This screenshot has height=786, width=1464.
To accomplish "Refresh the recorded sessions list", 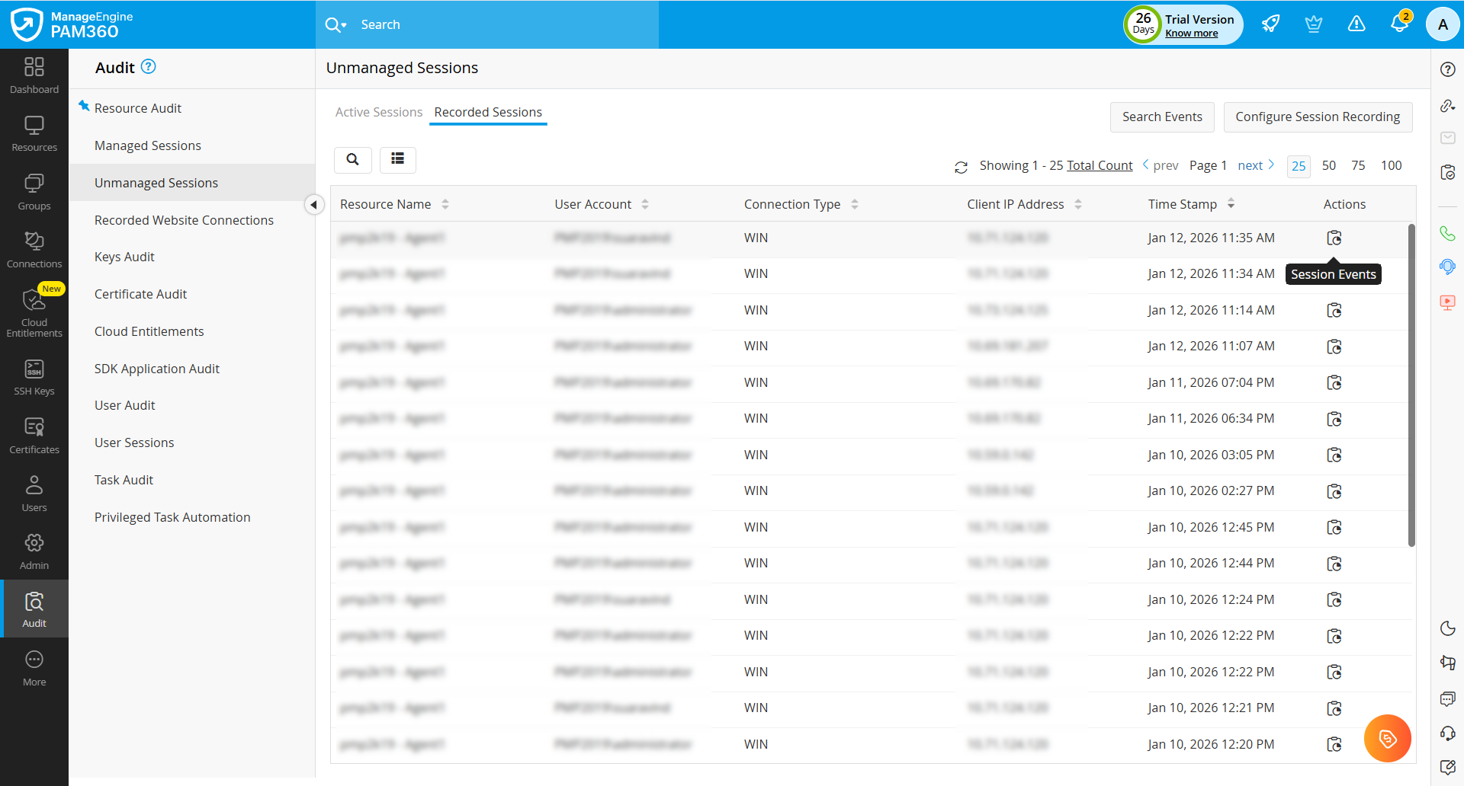I will point(961,167).
